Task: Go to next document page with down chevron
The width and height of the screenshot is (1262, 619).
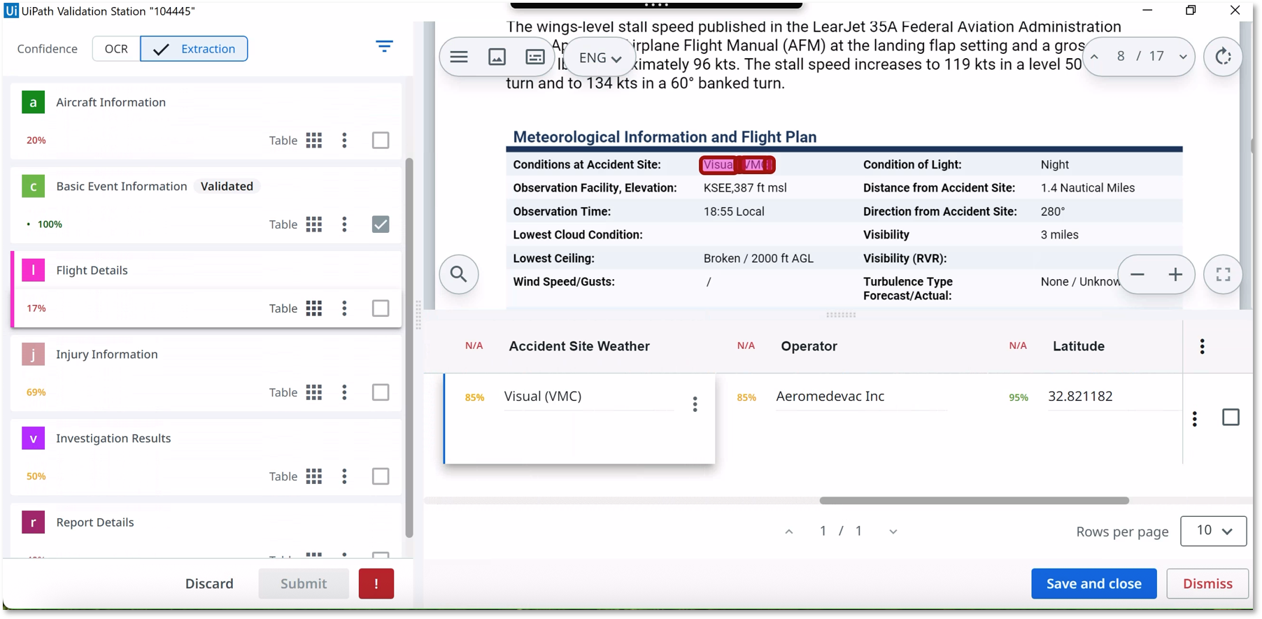Action: pos(1183,57)
